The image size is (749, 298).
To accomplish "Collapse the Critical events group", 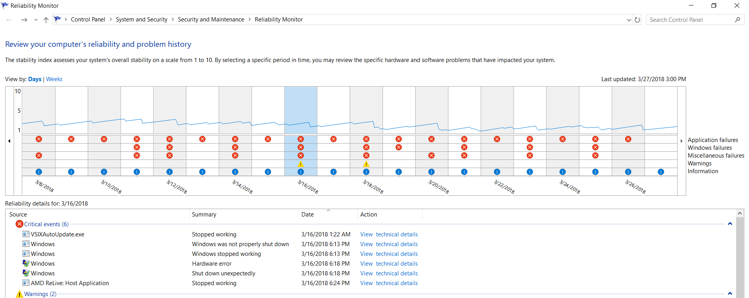I will click(730, 224).
